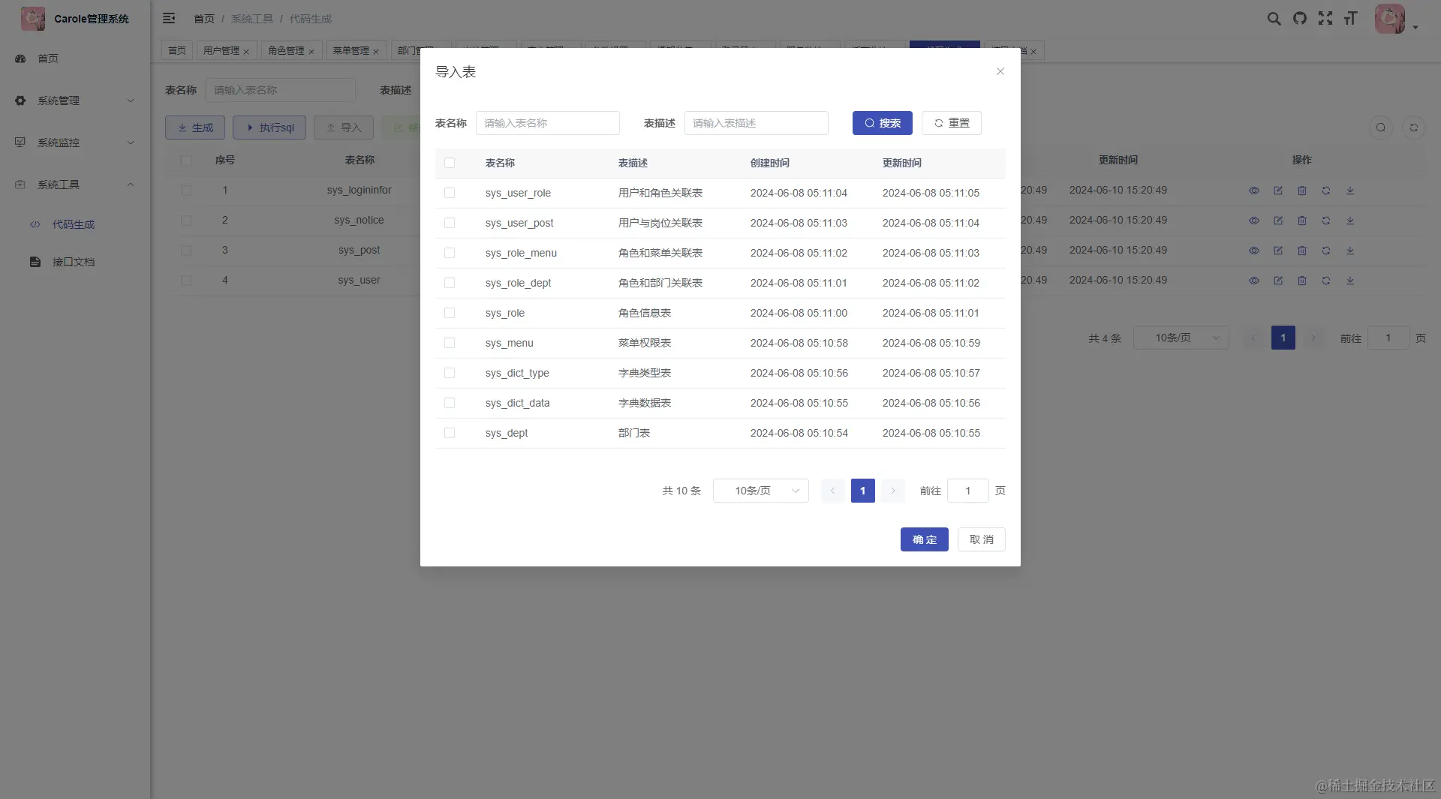Click the Carole logo image

coord(33,18)
